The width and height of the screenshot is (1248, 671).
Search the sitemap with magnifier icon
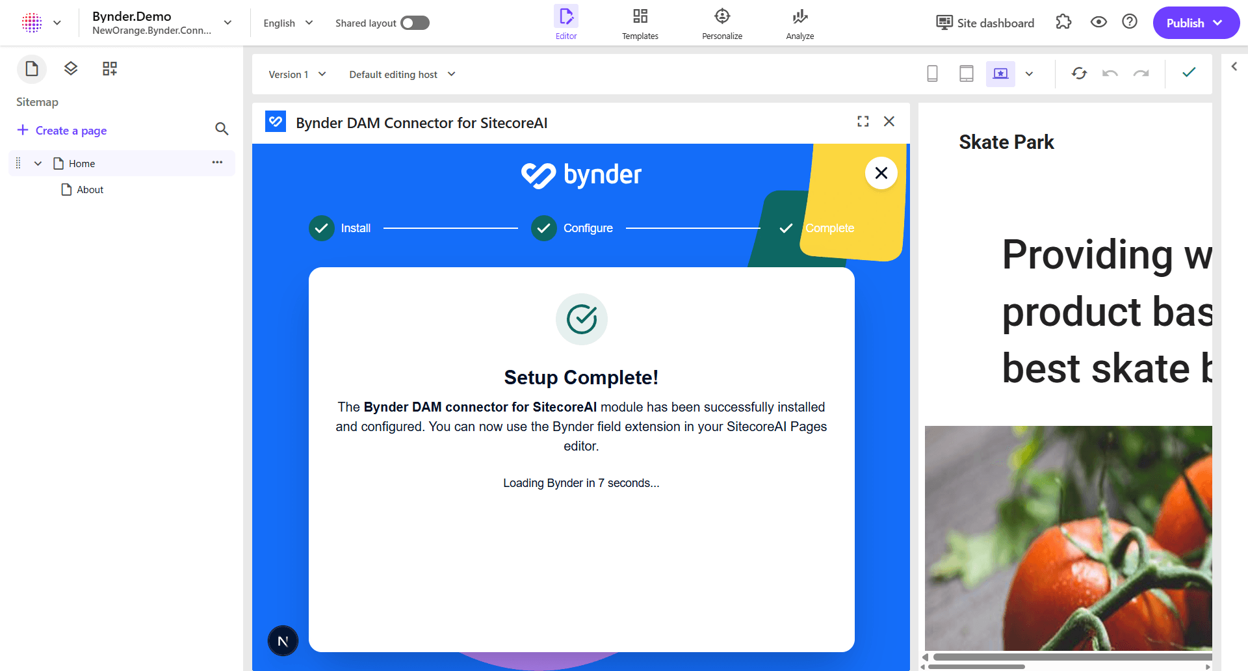click(x=222, y=129)
